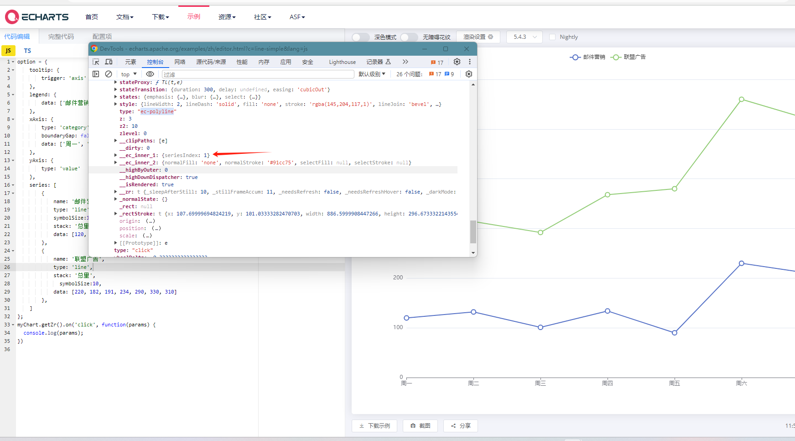Image resolution: width=795 pixels, height=441 pixels.
Task: Click the 过滤 filter input field
Action: (x=258, y=74)
